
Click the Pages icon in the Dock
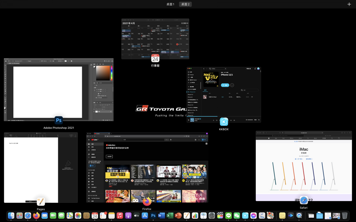[187, 216]
